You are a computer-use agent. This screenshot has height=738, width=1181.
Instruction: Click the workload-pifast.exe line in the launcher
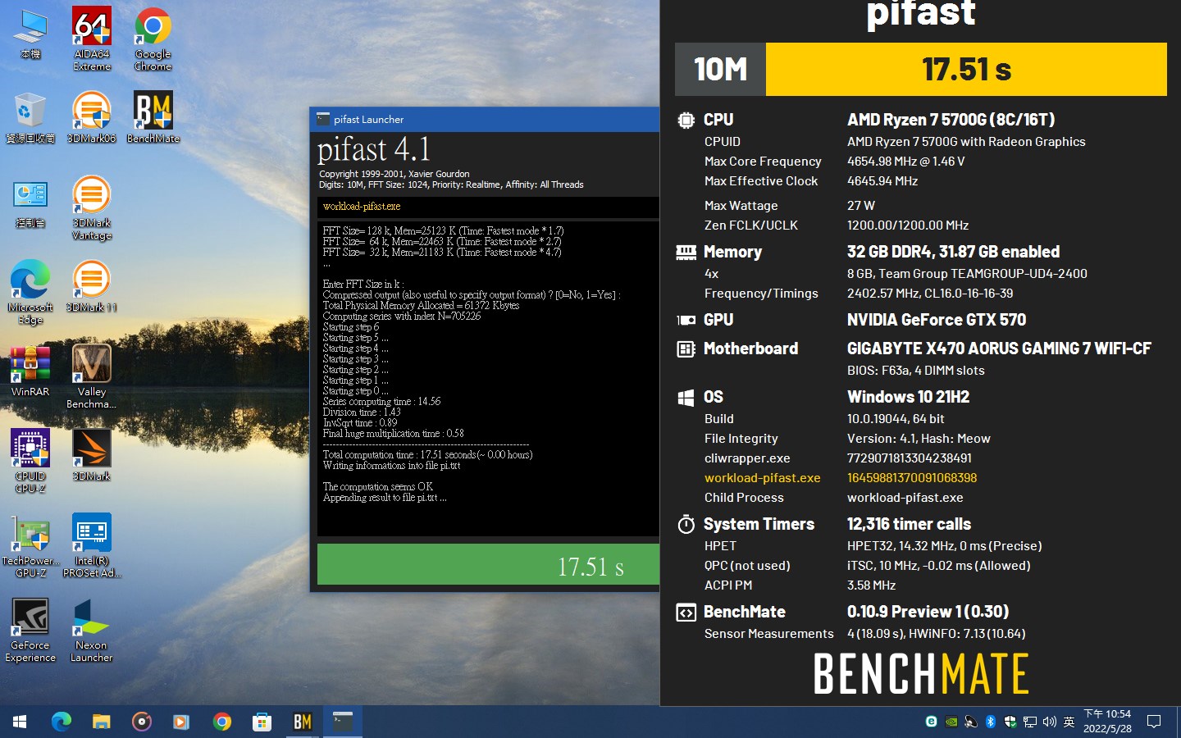pos(362,207)
